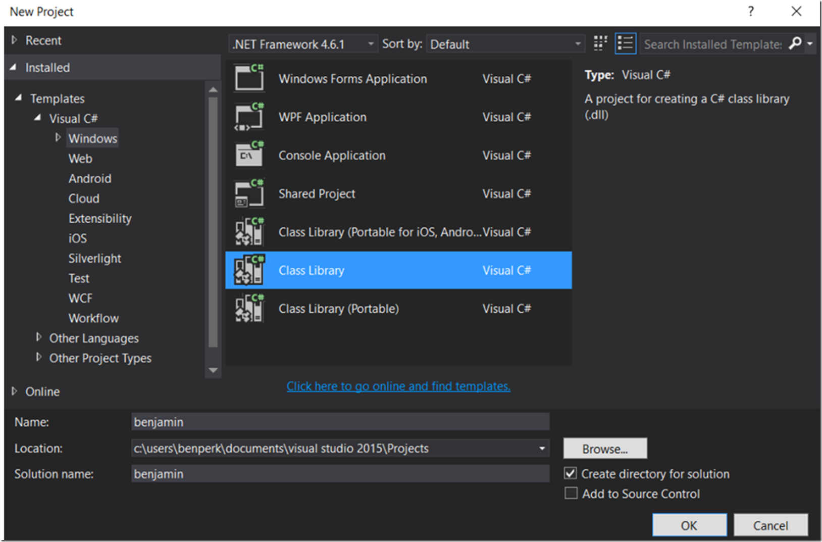Click the category tree scrollbar down arrow
The image size is (822, 542).
213,370
